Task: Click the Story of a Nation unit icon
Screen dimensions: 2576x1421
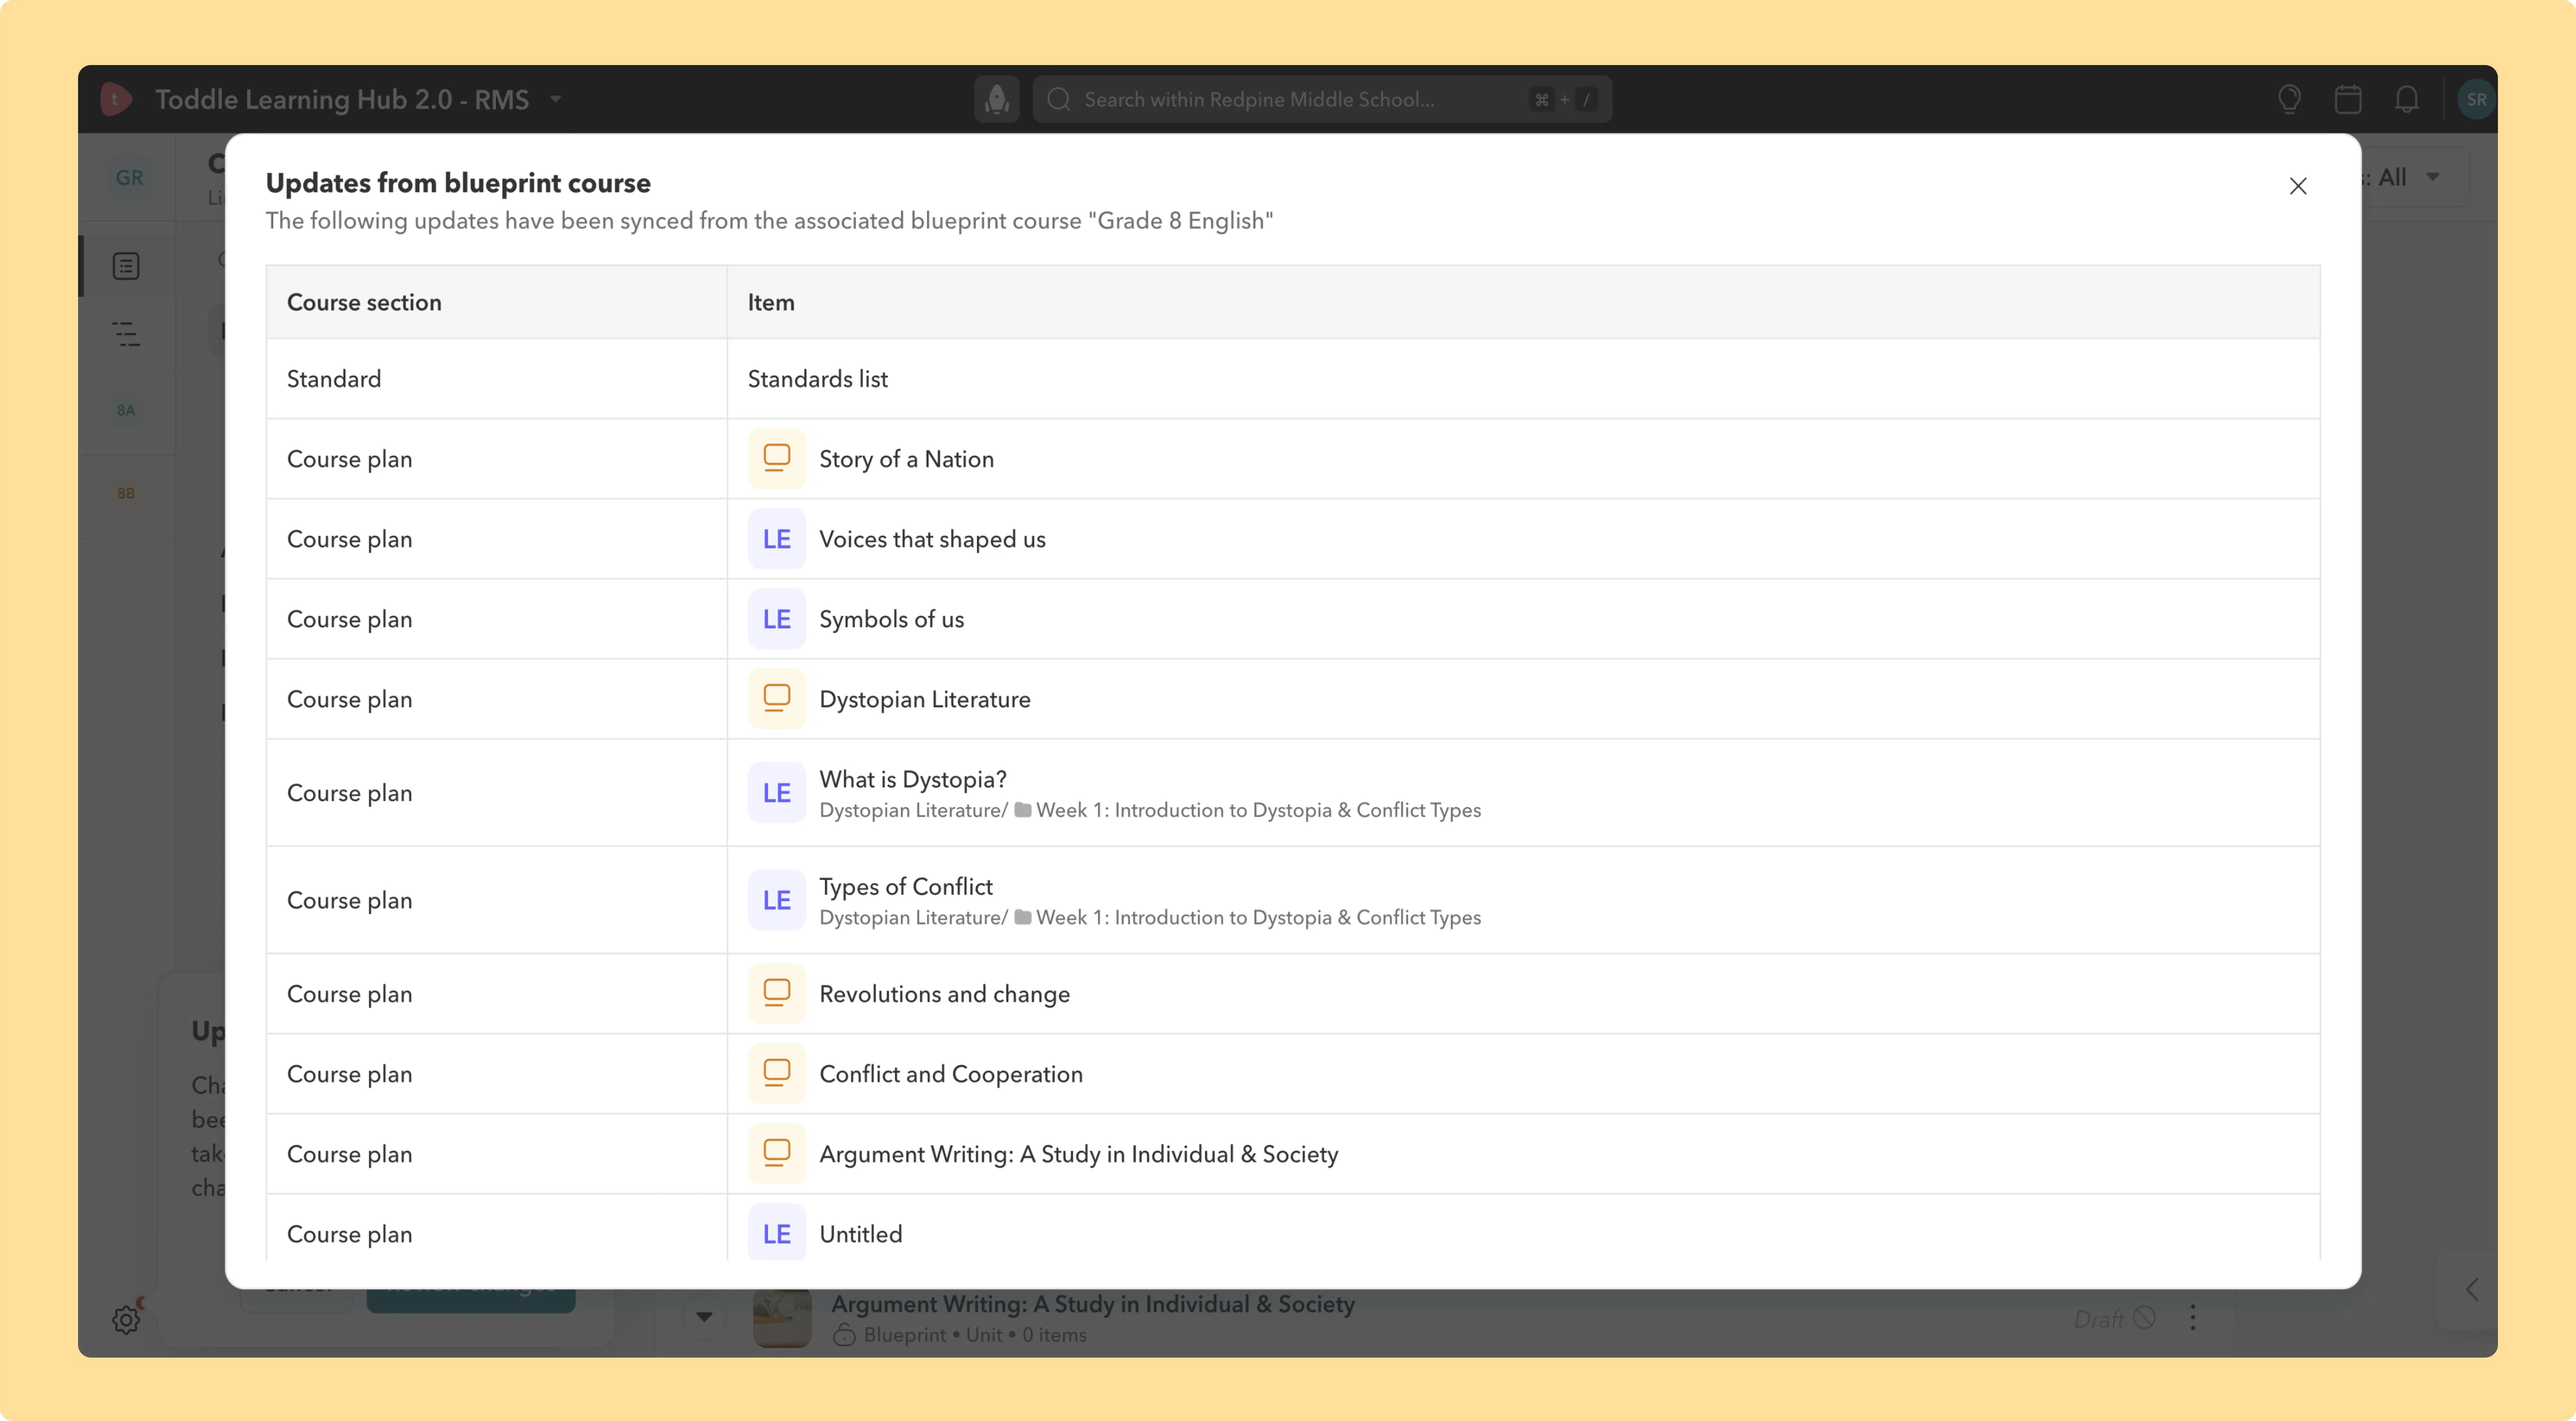Action: 777,459
